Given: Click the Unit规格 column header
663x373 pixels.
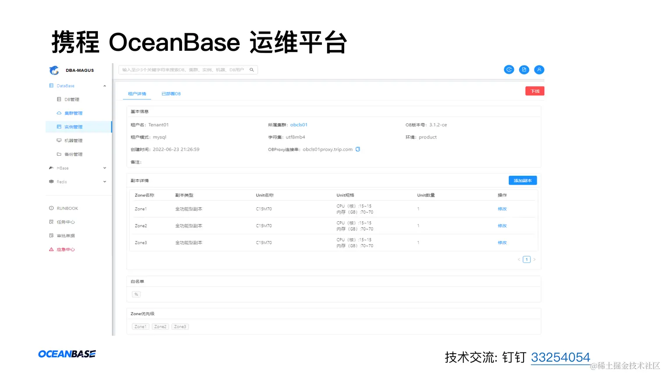Looking at the screenshot, I should point(345,195).
